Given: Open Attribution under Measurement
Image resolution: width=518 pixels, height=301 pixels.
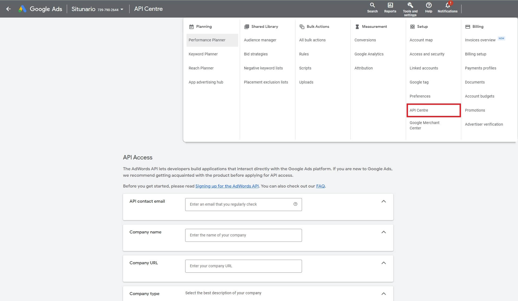Looking at the screenshot, I should [363, 68].
